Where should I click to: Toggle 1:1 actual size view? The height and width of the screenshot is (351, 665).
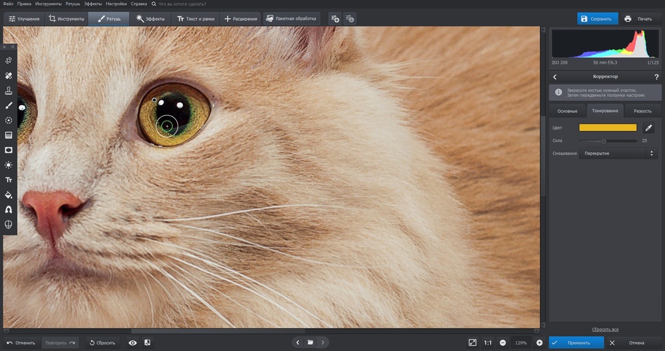click(487, 342)
